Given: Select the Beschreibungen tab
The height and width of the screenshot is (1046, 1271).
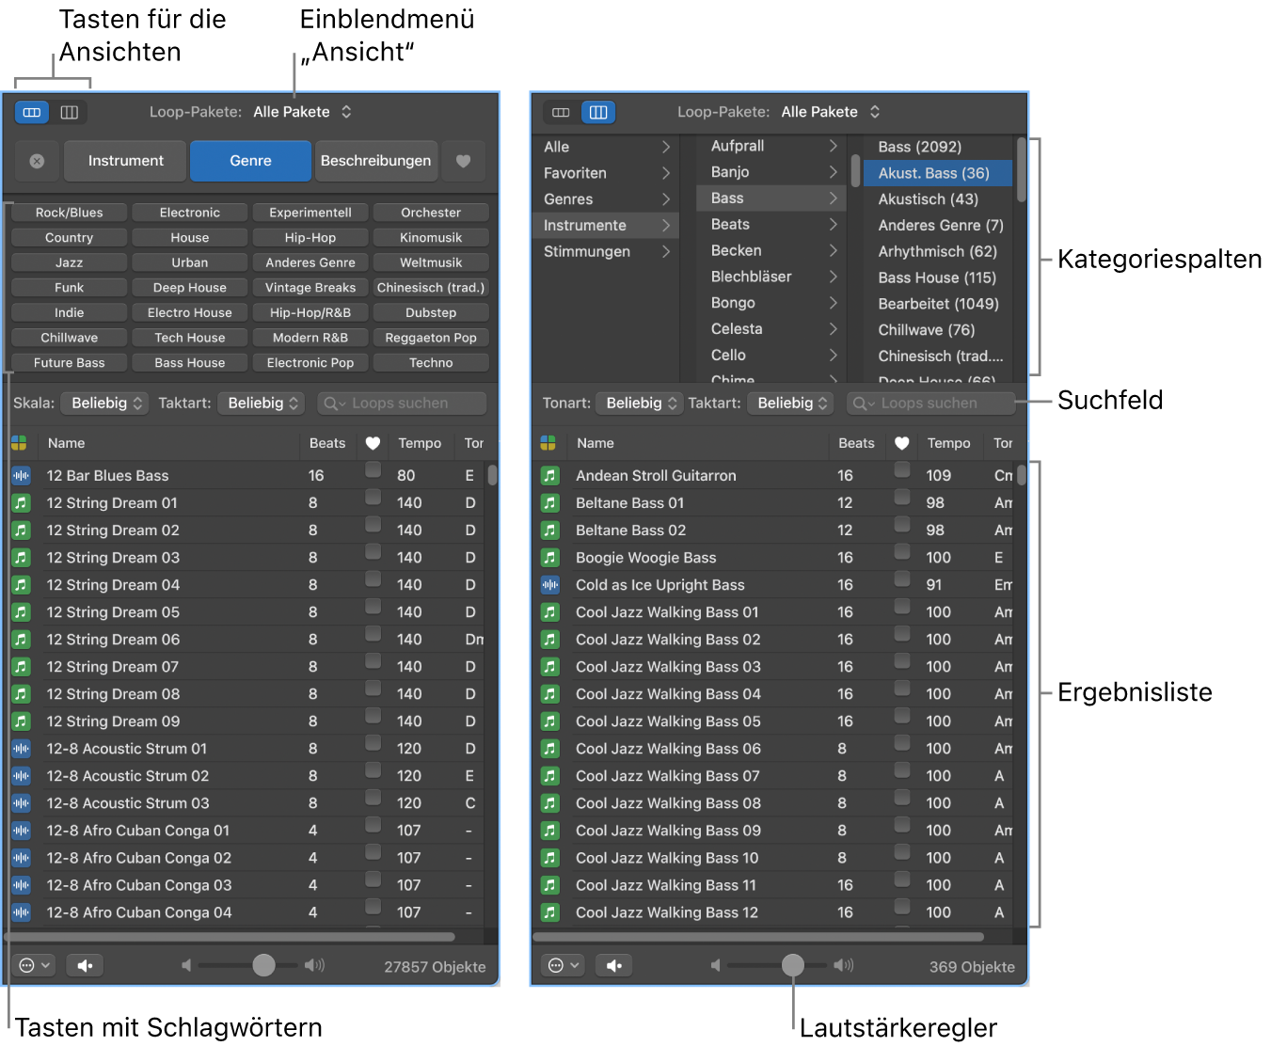Looking at the screenshot, I should point(375,161).
